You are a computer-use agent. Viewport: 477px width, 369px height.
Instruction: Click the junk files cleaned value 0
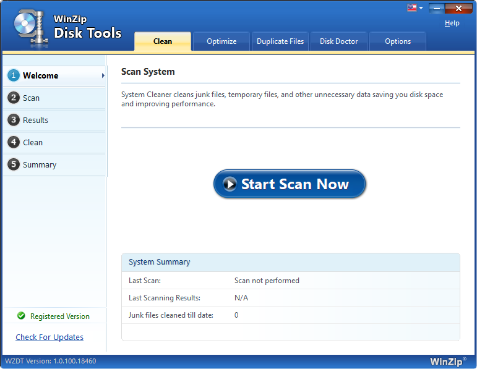[x=236, y=315]
